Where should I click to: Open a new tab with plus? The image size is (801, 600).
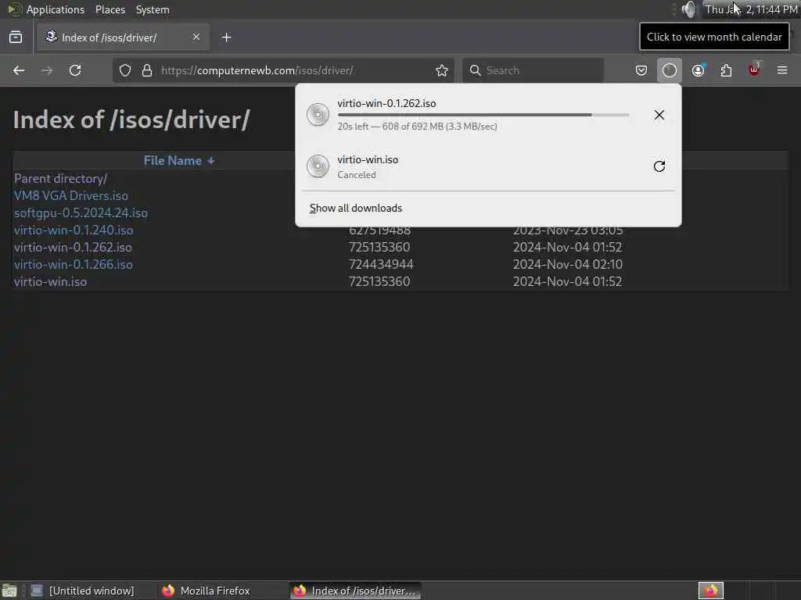227,37
